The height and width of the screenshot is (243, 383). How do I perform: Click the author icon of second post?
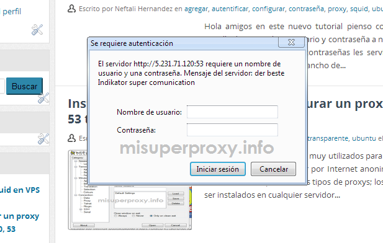click(x=71, y=138)
